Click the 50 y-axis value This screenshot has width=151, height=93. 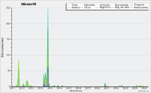pos(9,71)
